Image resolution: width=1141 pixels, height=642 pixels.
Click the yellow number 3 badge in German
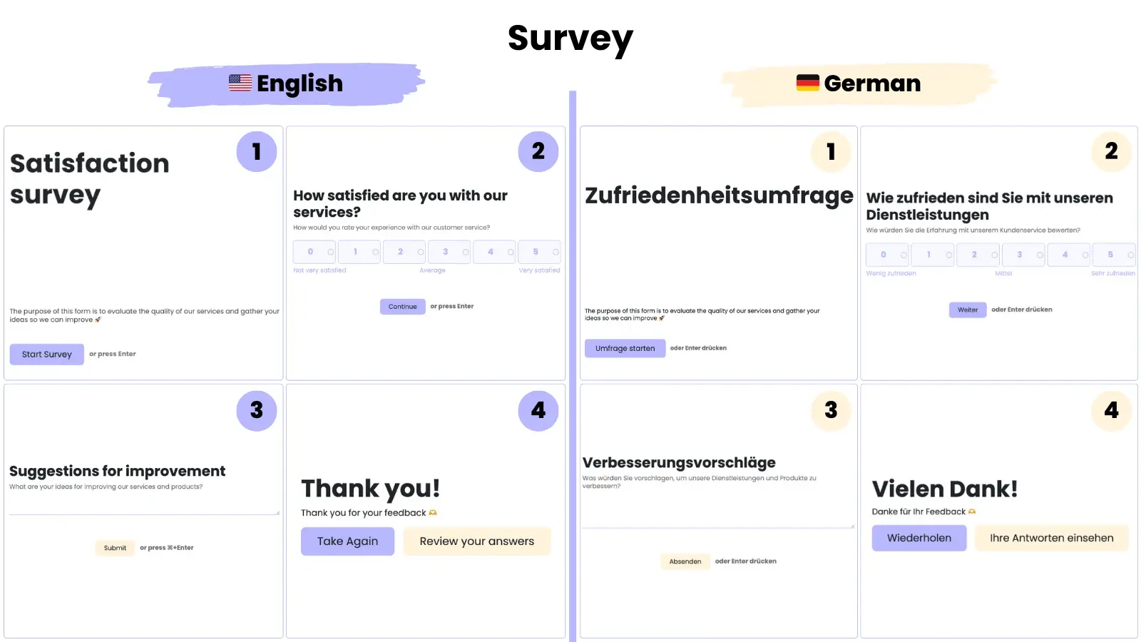pos(831,410)
